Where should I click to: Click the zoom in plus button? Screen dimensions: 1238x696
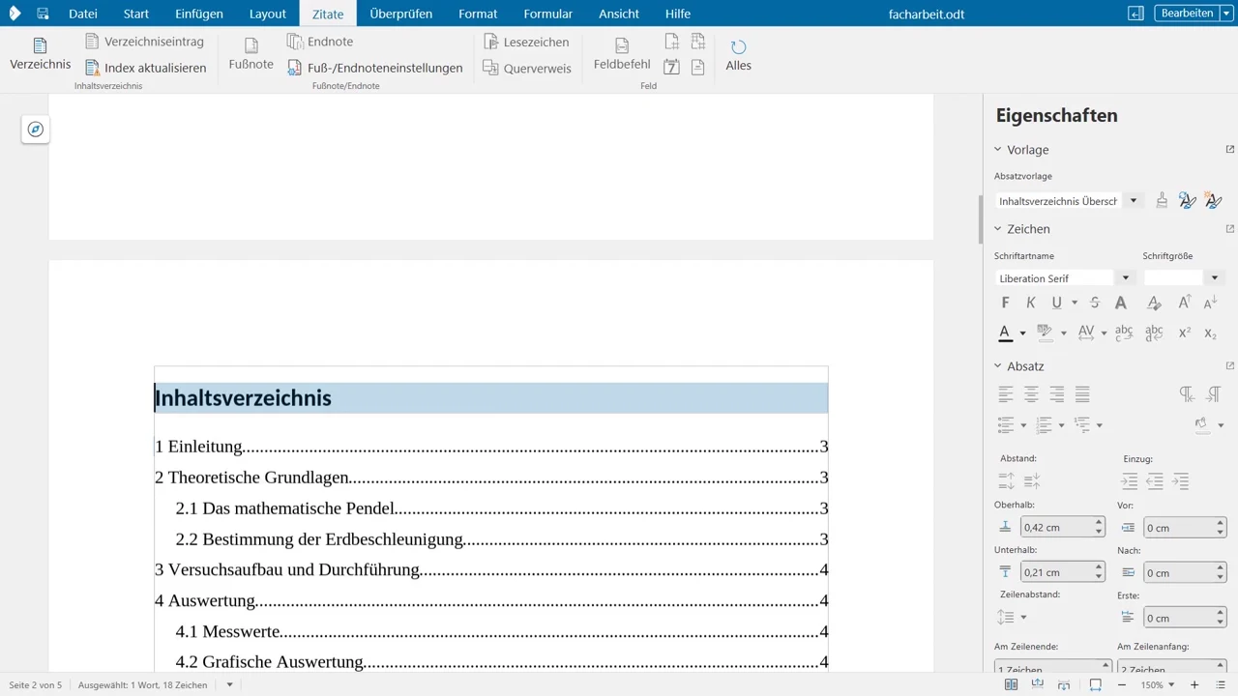click(x=1194, y=684)
